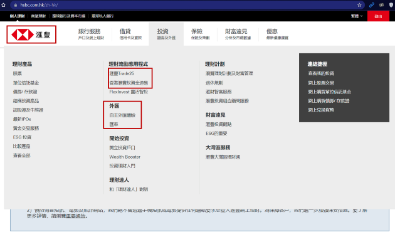Screen dimensions: 395x232
Task: Bookmark this page with the star icon
Action: (359, 5)
